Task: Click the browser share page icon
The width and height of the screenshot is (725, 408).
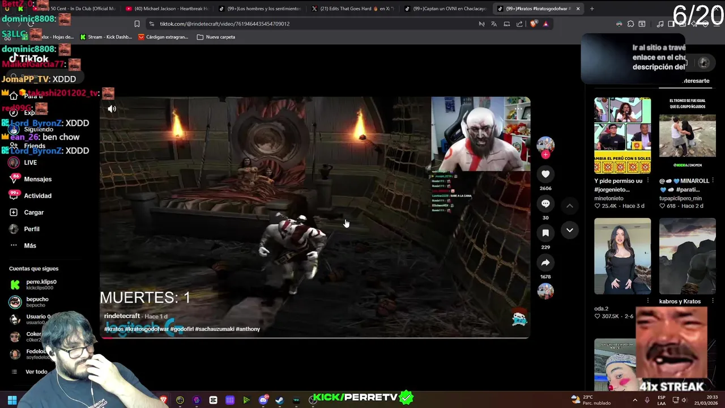Action: click(x=519, y=24)
